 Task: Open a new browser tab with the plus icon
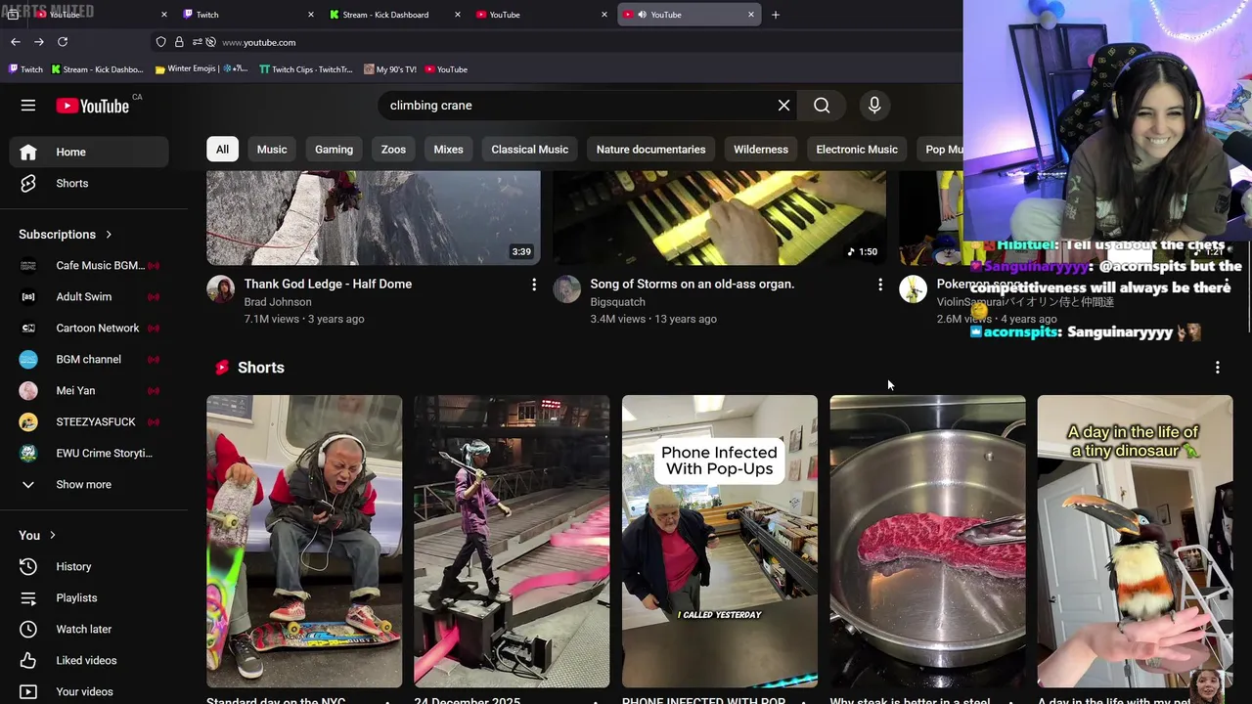[x=776, y=15]
